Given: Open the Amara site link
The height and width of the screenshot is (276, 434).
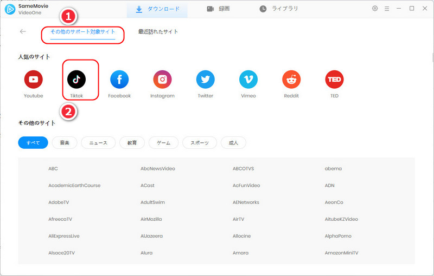Looking at the screenshot, I should [x=240, y=253].
